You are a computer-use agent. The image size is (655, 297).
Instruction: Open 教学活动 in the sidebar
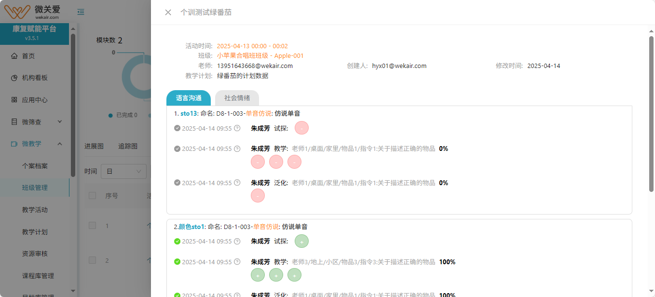(x=35, y=210)
